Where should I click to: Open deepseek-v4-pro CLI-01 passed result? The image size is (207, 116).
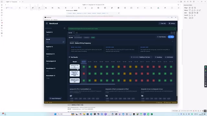tap(84, 81)
